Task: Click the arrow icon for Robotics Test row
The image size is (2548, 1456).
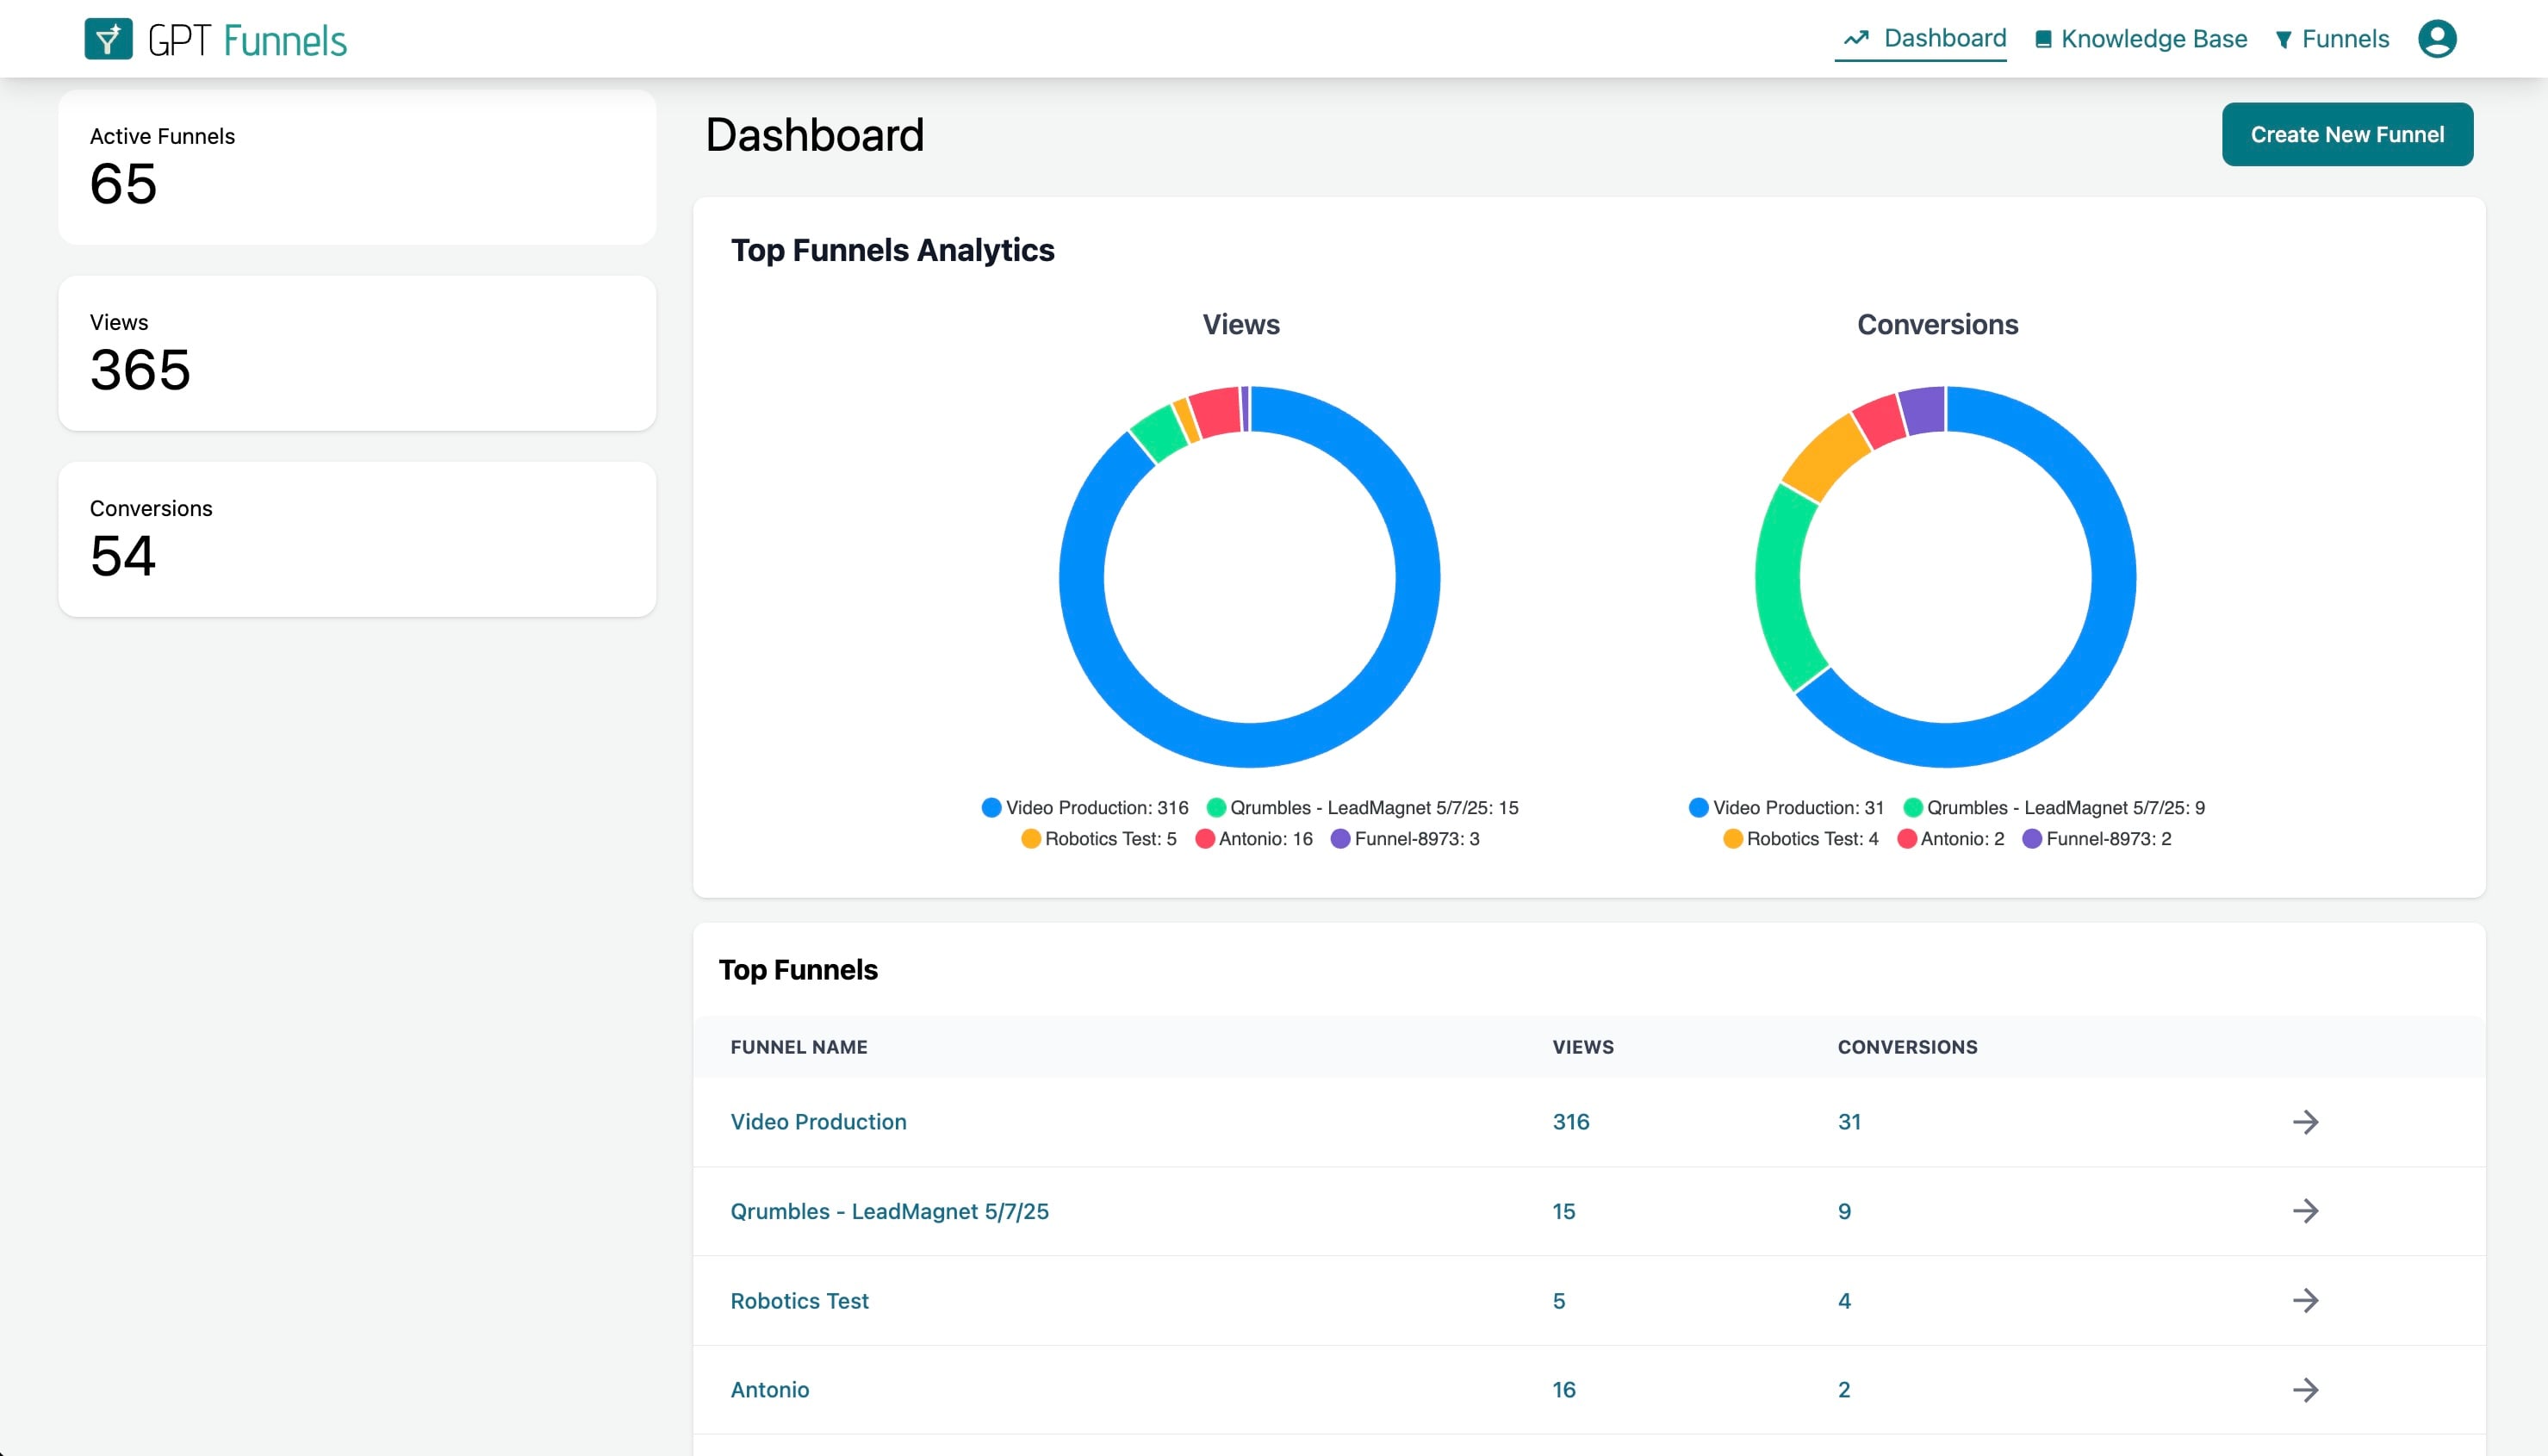Action: point(2305,1300)
